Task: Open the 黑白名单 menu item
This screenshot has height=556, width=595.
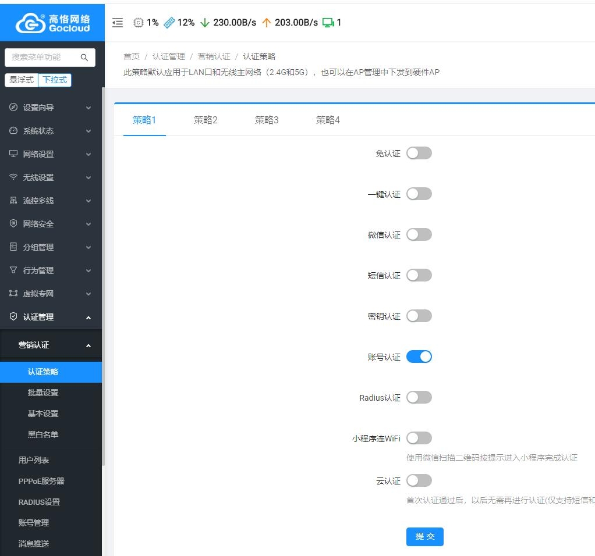Action: (51, 434)
